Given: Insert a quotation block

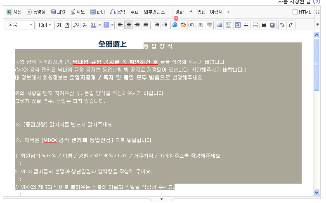Looking at the screenshot, I should 246,25.
